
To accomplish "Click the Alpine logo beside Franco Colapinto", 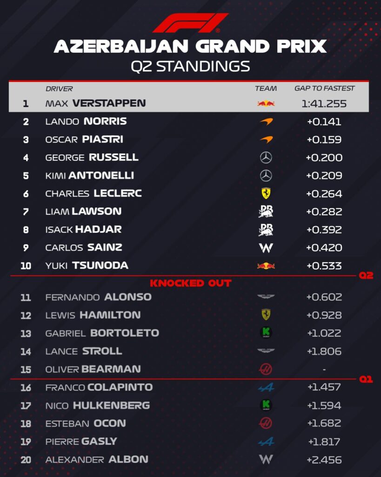I will pos(266,387).
